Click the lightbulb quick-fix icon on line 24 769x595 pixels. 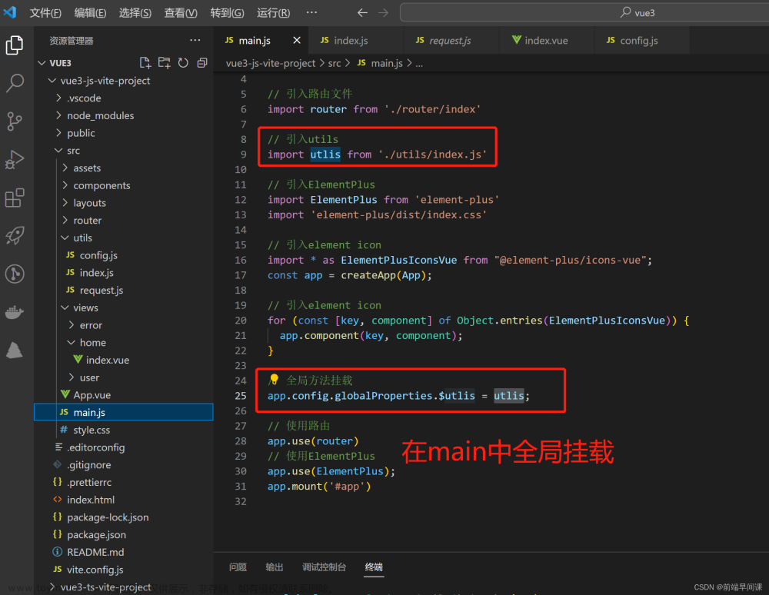coord(275,379)
